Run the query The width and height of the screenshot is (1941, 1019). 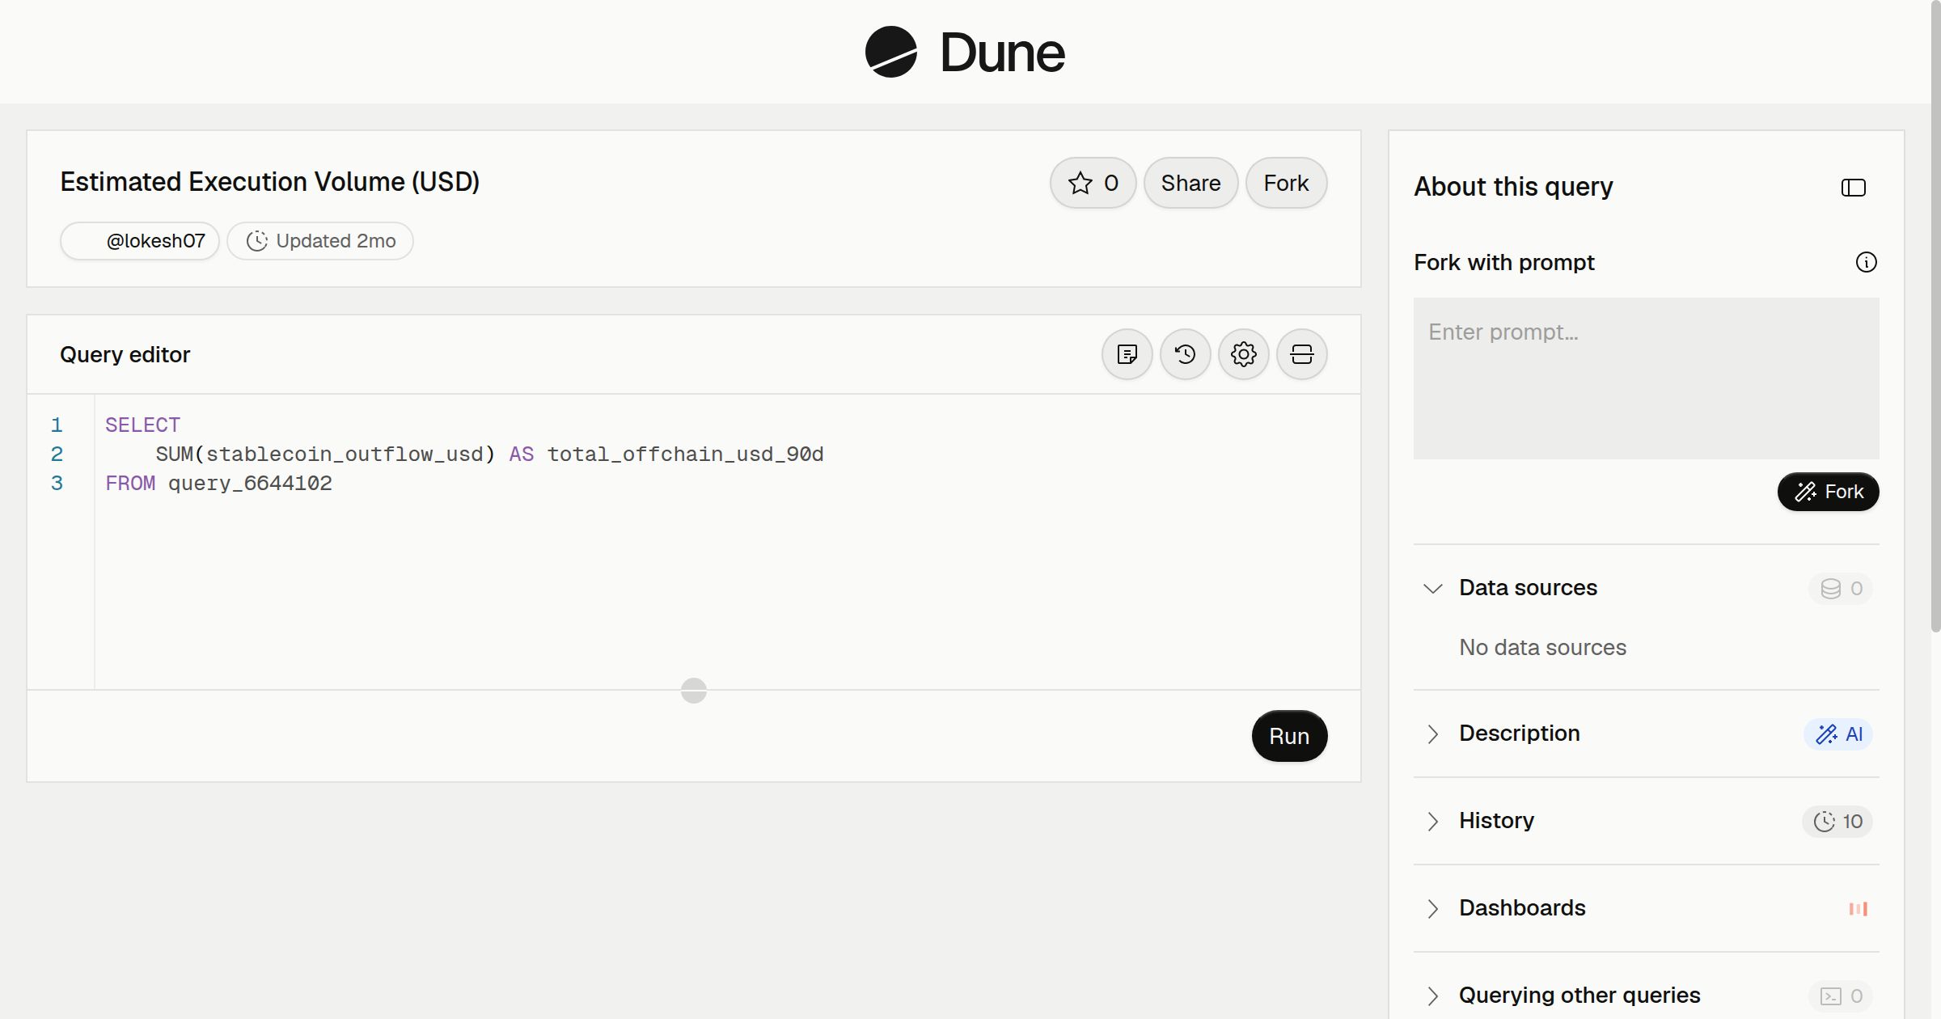(x=1289, y=736)
